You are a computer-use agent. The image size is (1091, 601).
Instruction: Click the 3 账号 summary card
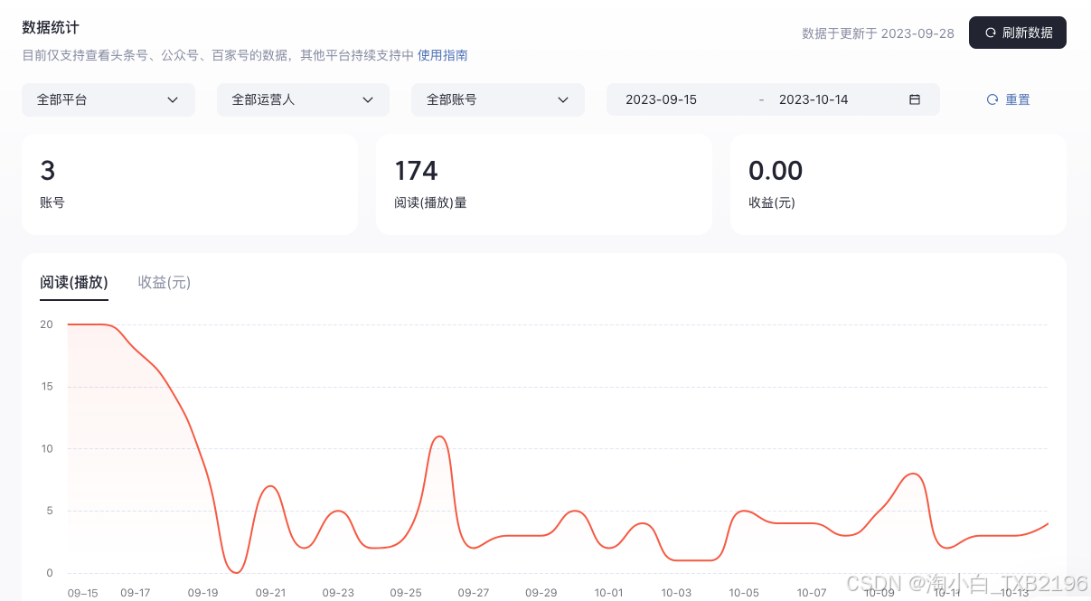(x=190, y=184)
